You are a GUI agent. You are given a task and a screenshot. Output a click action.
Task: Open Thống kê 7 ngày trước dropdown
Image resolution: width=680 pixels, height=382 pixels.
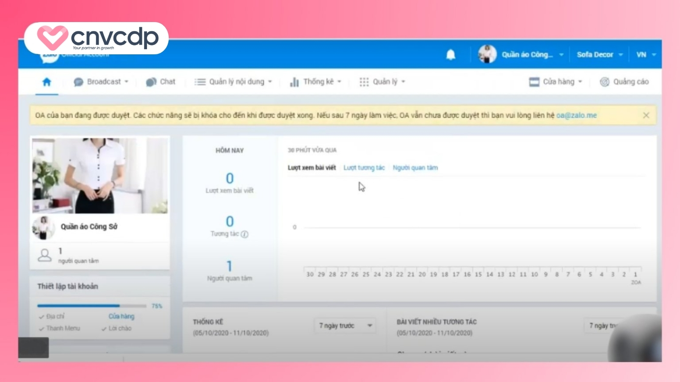345,326
